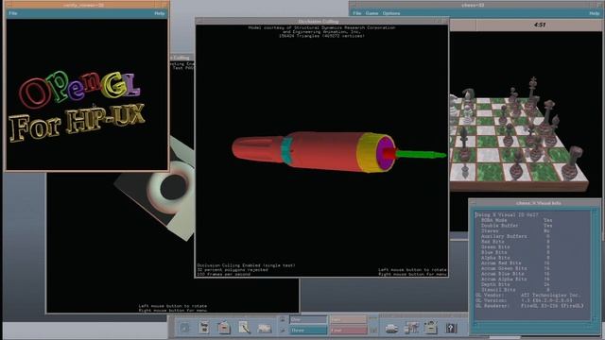Open the printer icon on the front panel
Image resolution: width=605 pixels, height=340 pixels.
pos(391,329)
